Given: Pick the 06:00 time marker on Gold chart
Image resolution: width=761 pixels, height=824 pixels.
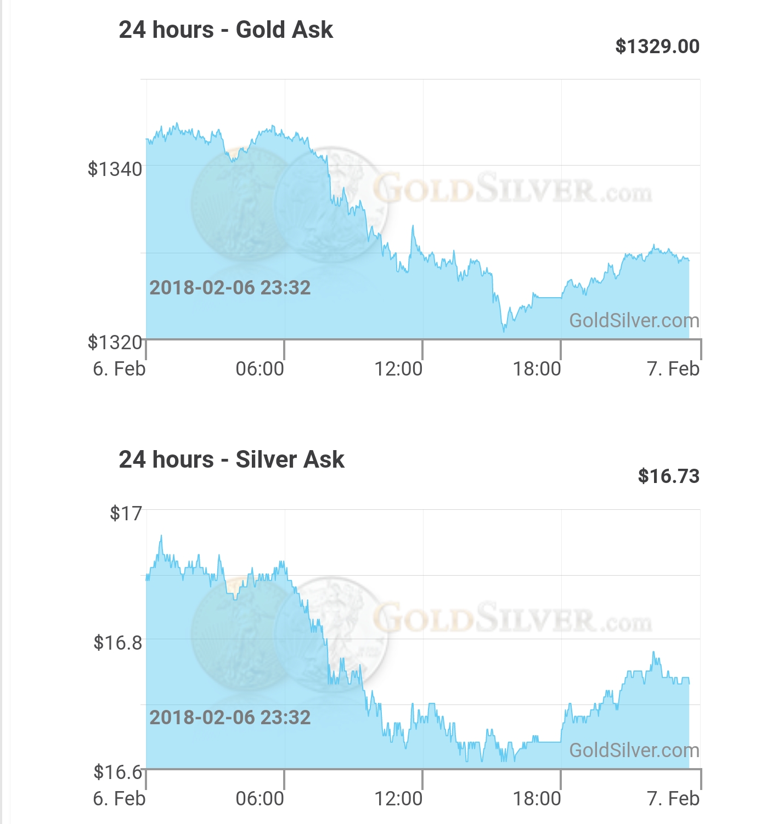Looking at the screenshot, I should coord(260,369).
